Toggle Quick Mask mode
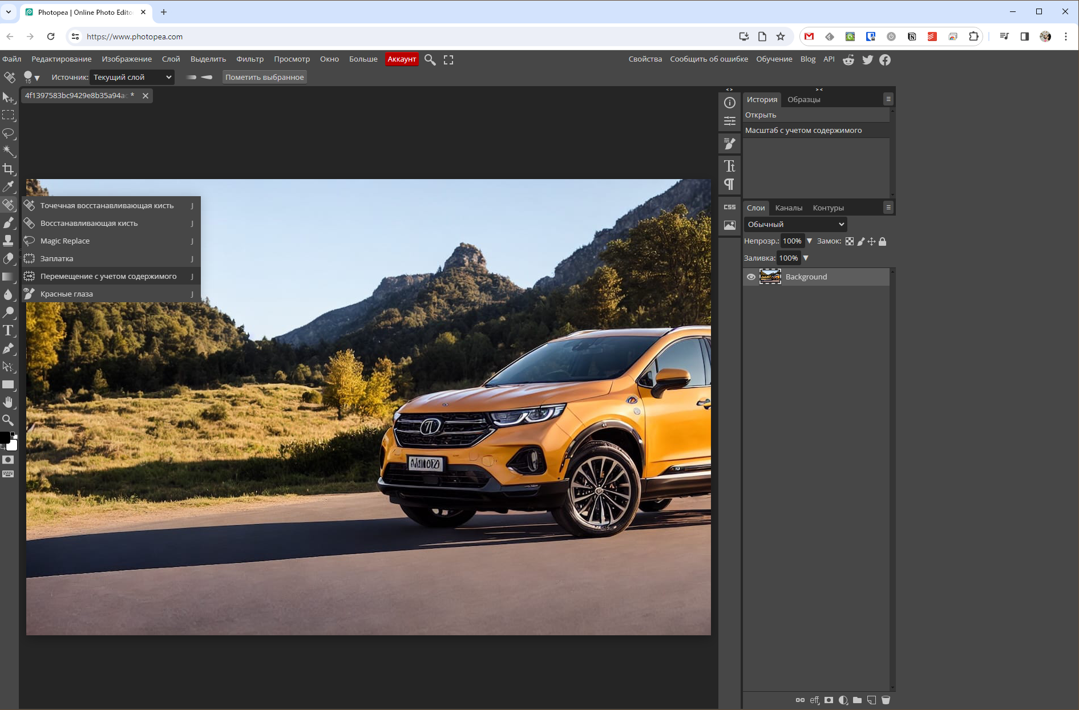Image resolution: width=1079 pixels, height=710 pixels. (8, 460)
